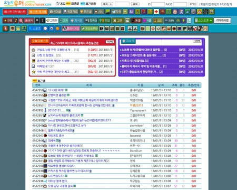Focus the ID input field
This screenshot has width=237, height=190.
point(158,4)
